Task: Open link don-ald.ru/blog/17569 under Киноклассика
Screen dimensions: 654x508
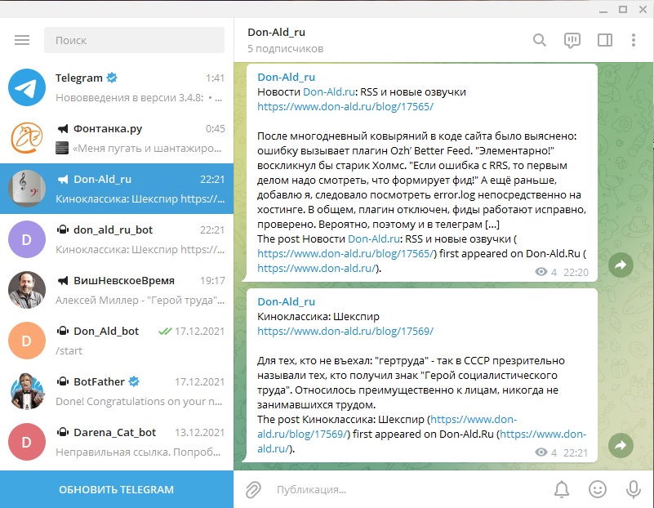Action: (x=345, y=331)
